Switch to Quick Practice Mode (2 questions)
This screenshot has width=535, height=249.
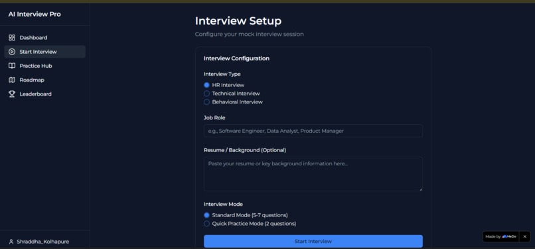206,224
